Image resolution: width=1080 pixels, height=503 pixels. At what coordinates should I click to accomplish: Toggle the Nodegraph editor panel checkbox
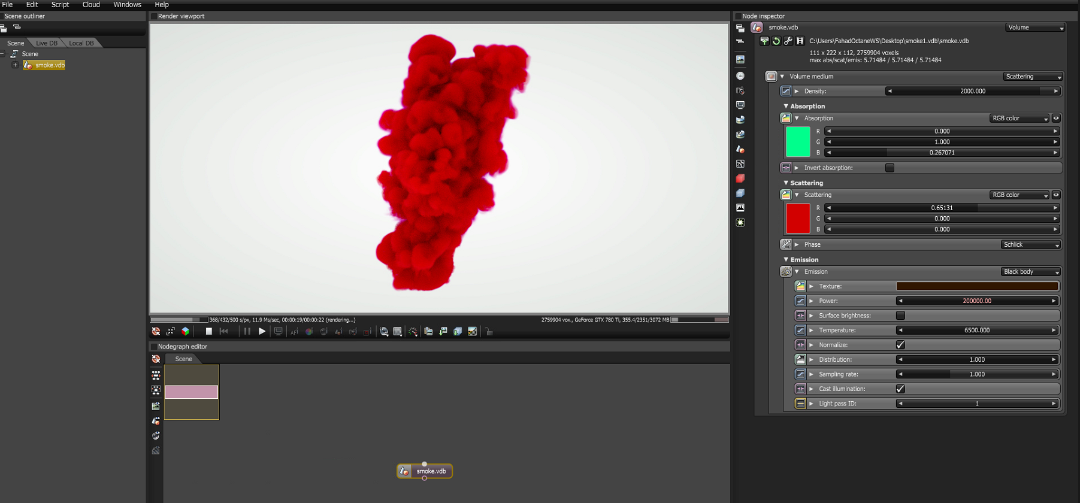point(153,346)
